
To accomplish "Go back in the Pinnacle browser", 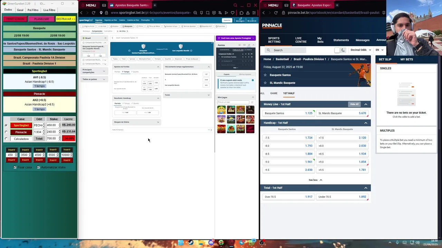I will (264, 13).
